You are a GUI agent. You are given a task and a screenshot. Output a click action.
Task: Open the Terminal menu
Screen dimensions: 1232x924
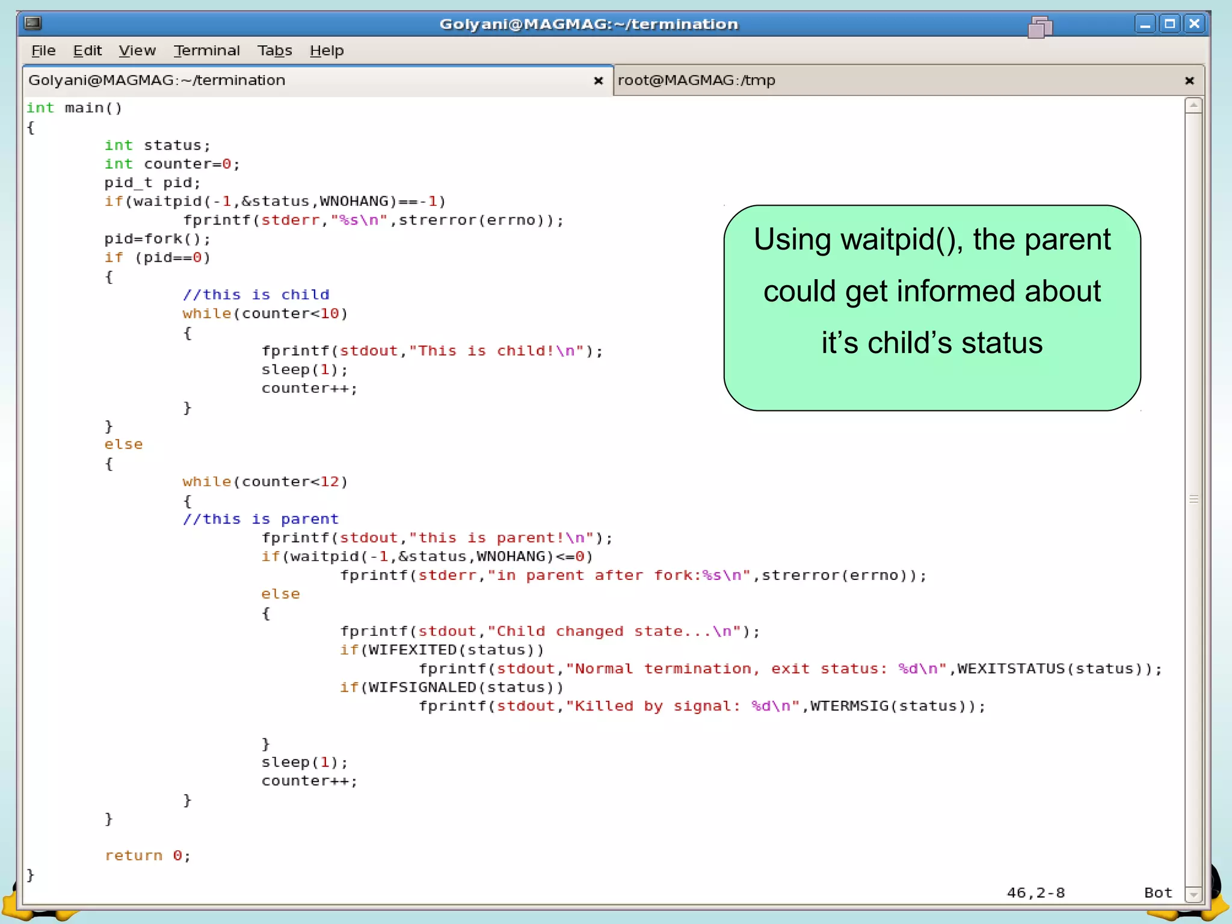tap(207, 51)
